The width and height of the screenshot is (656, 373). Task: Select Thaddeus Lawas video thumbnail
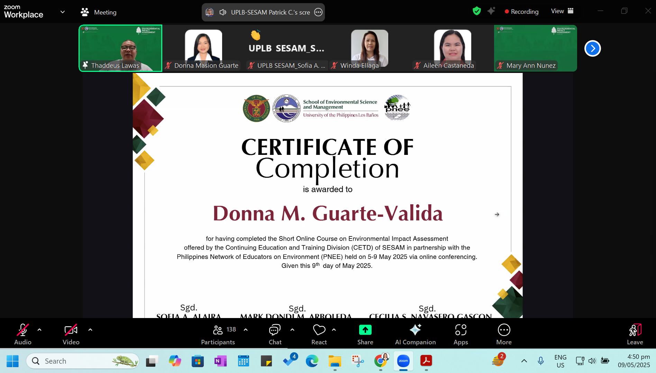point(120,48)
